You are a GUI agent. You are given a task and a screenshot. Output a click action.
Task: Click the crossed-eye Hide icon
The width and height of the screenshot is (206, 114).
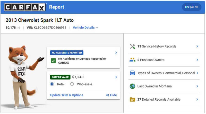coord(108,95)
